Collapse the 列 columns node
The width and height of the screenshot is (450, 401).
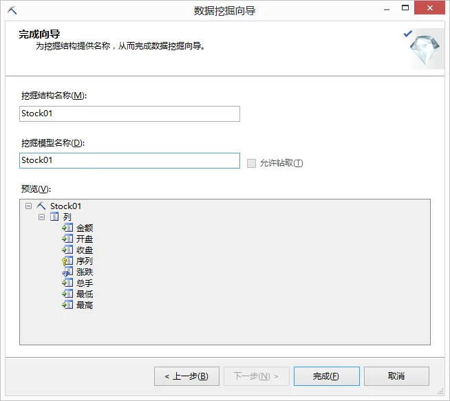click(x=41, y=217)
